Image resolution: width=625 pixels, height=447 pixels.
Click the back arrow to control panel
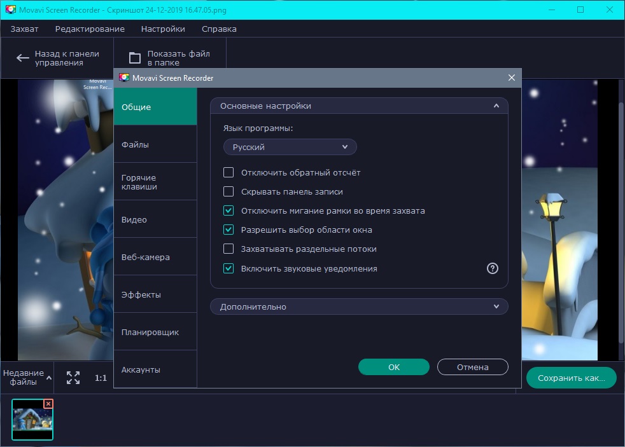[23, 58]
